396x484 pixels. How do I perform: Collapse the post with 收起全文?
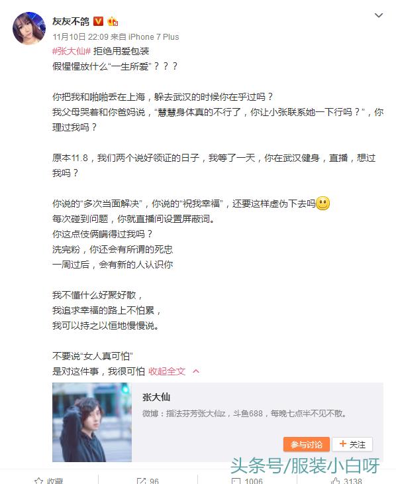pyautogui.click(x=167, y=371)
